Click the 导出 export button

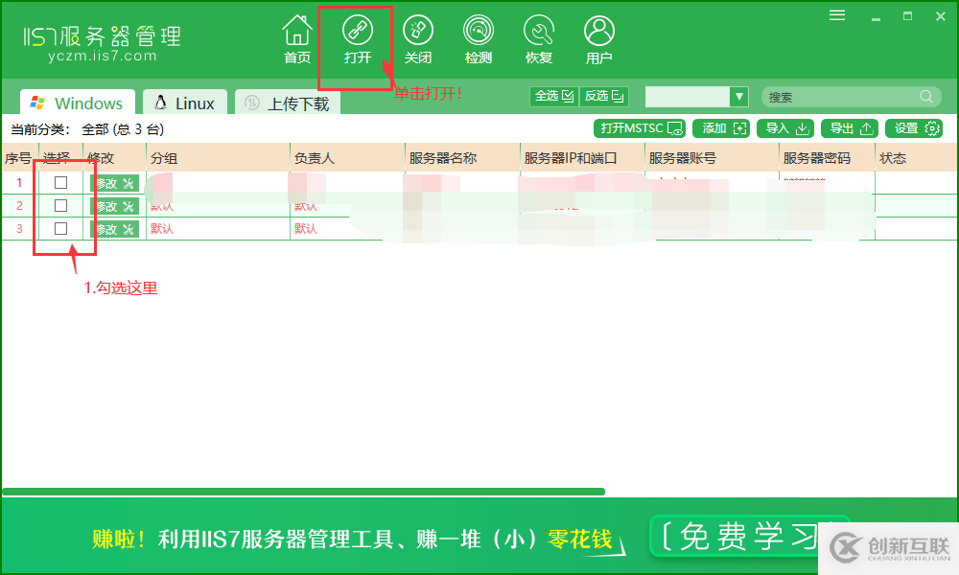point(850,128)
